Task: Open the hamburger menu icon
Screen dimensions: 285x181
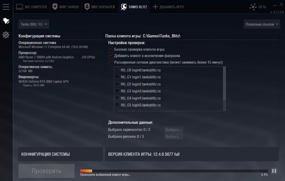Action: coord(6,7)
